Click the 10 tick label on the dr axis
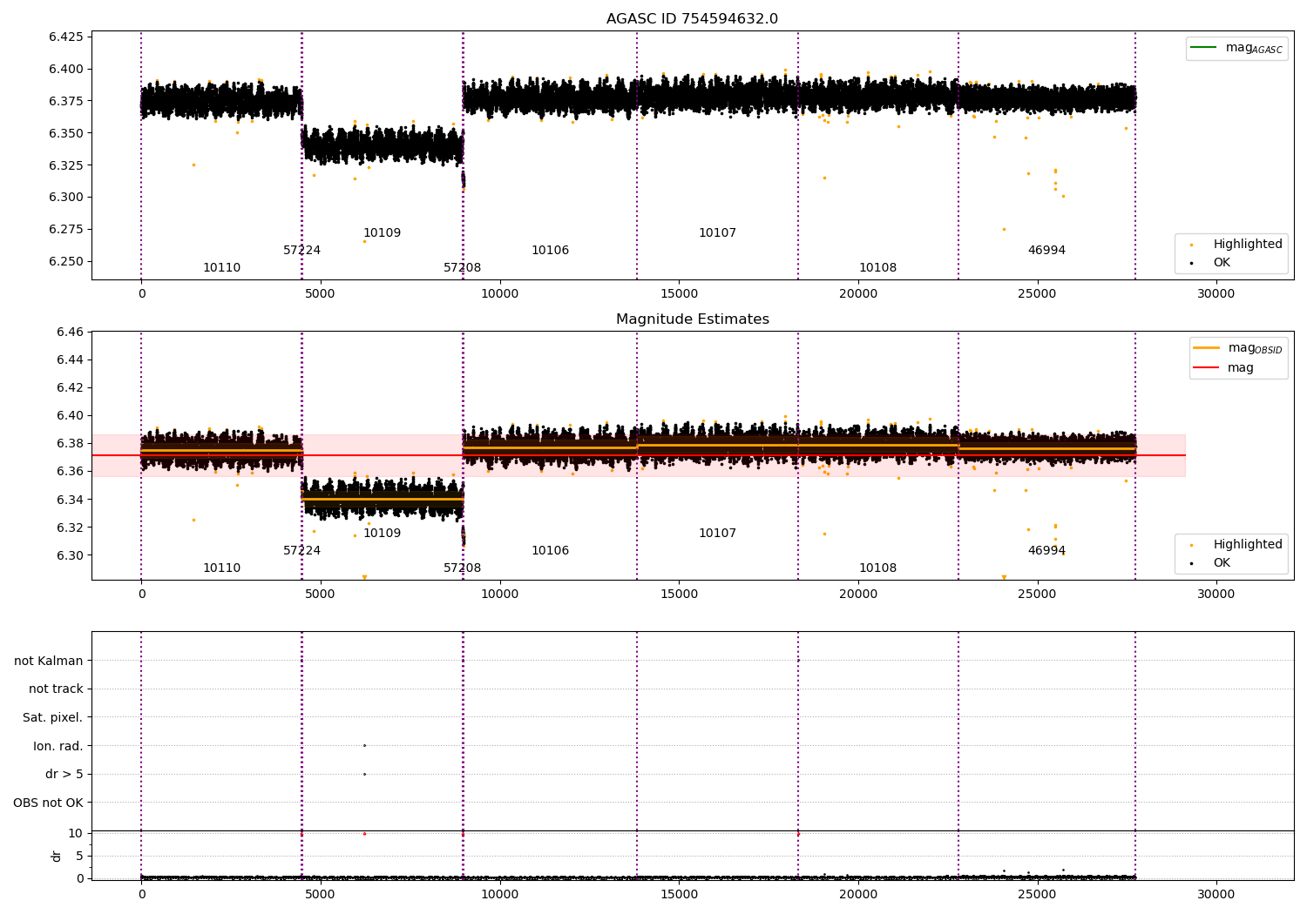This screenshot has width=1307, height=914. coord(76,834)
